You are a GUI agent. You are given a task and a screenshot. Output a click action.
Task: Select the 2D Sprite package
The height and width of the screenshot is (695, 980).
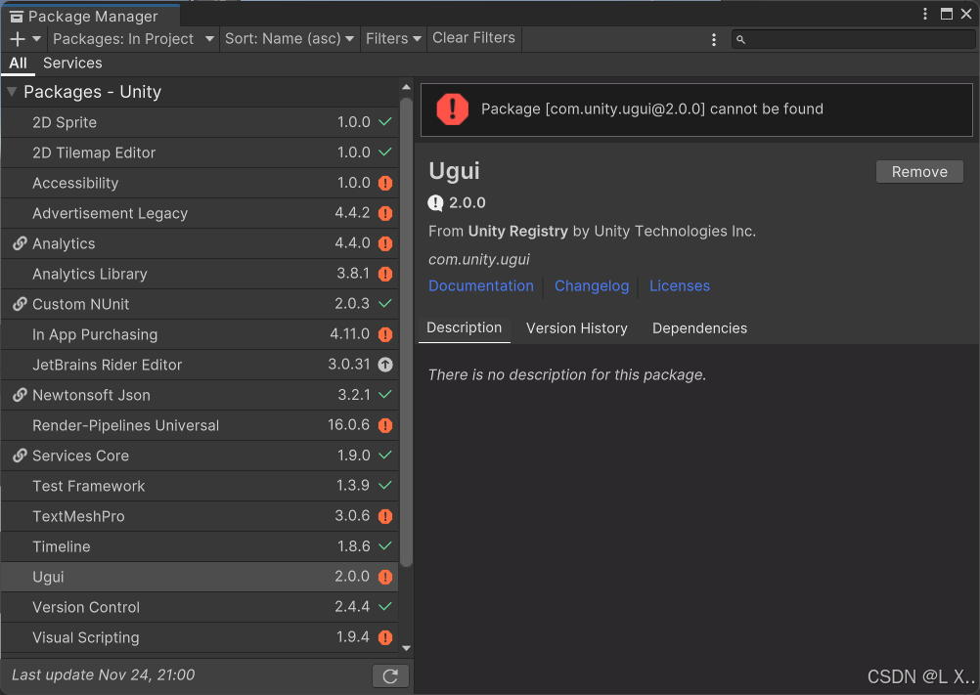[200, 122]
